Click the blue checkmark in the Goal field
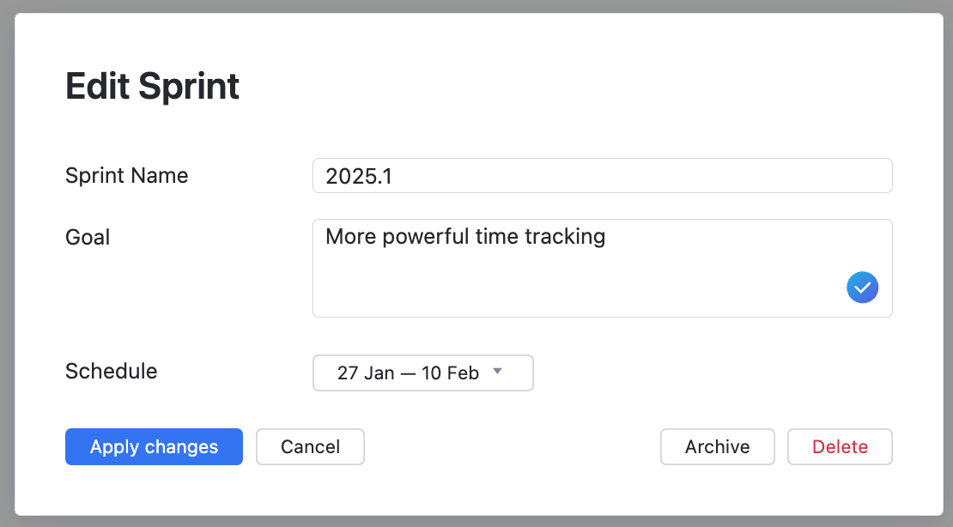 pos(862,288)
